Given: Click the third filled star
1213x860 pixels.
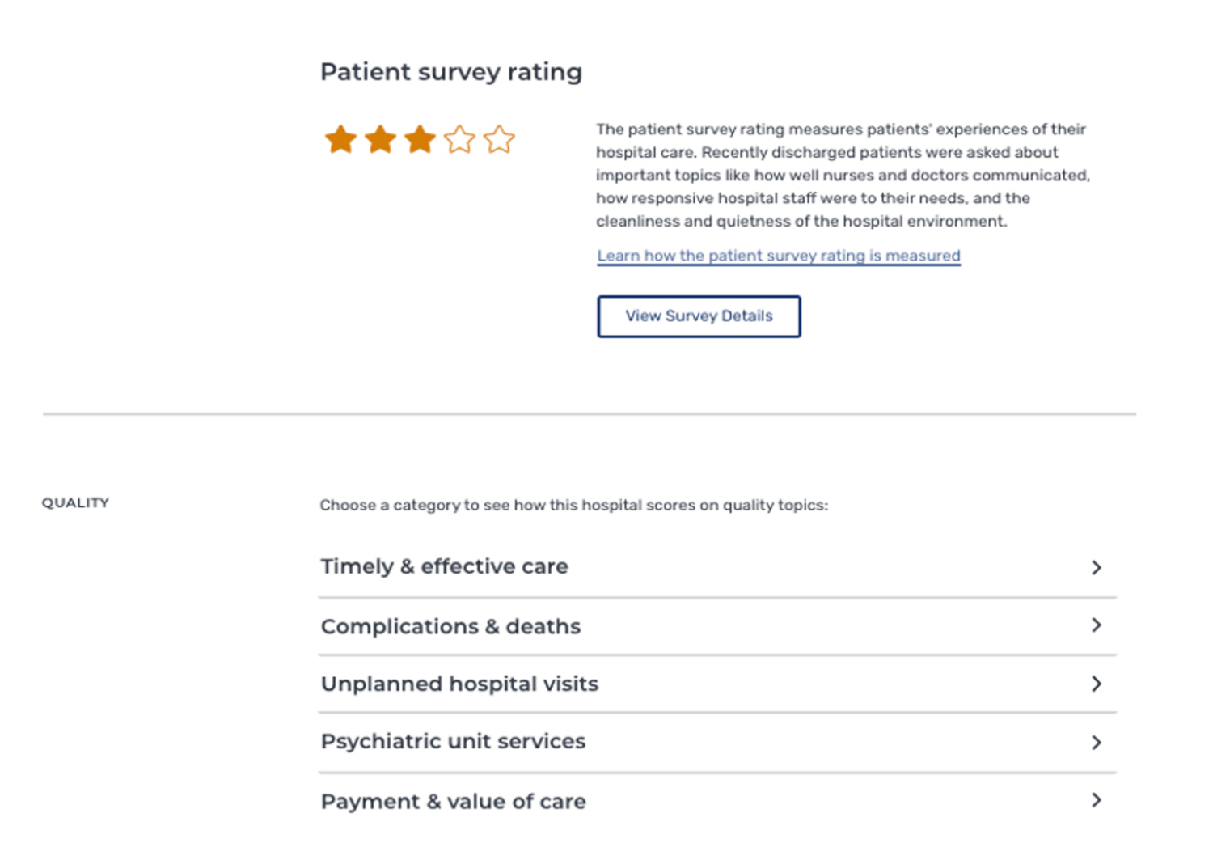Looking at the screenshot, I should [421, 138].
